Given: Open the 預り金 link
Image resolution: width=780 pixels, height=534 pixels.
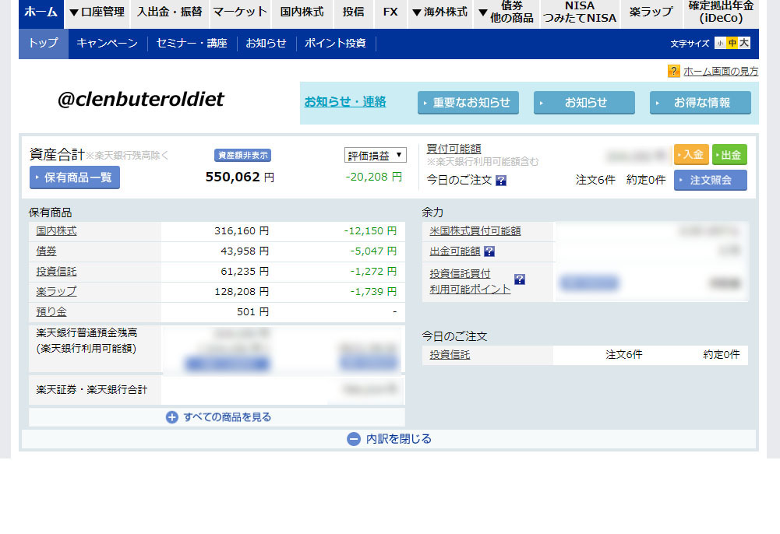Looking at the screenshot, I should click(x=51, y=312).
